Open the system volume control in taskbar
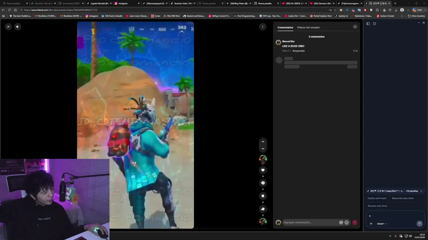 (410, 236)
